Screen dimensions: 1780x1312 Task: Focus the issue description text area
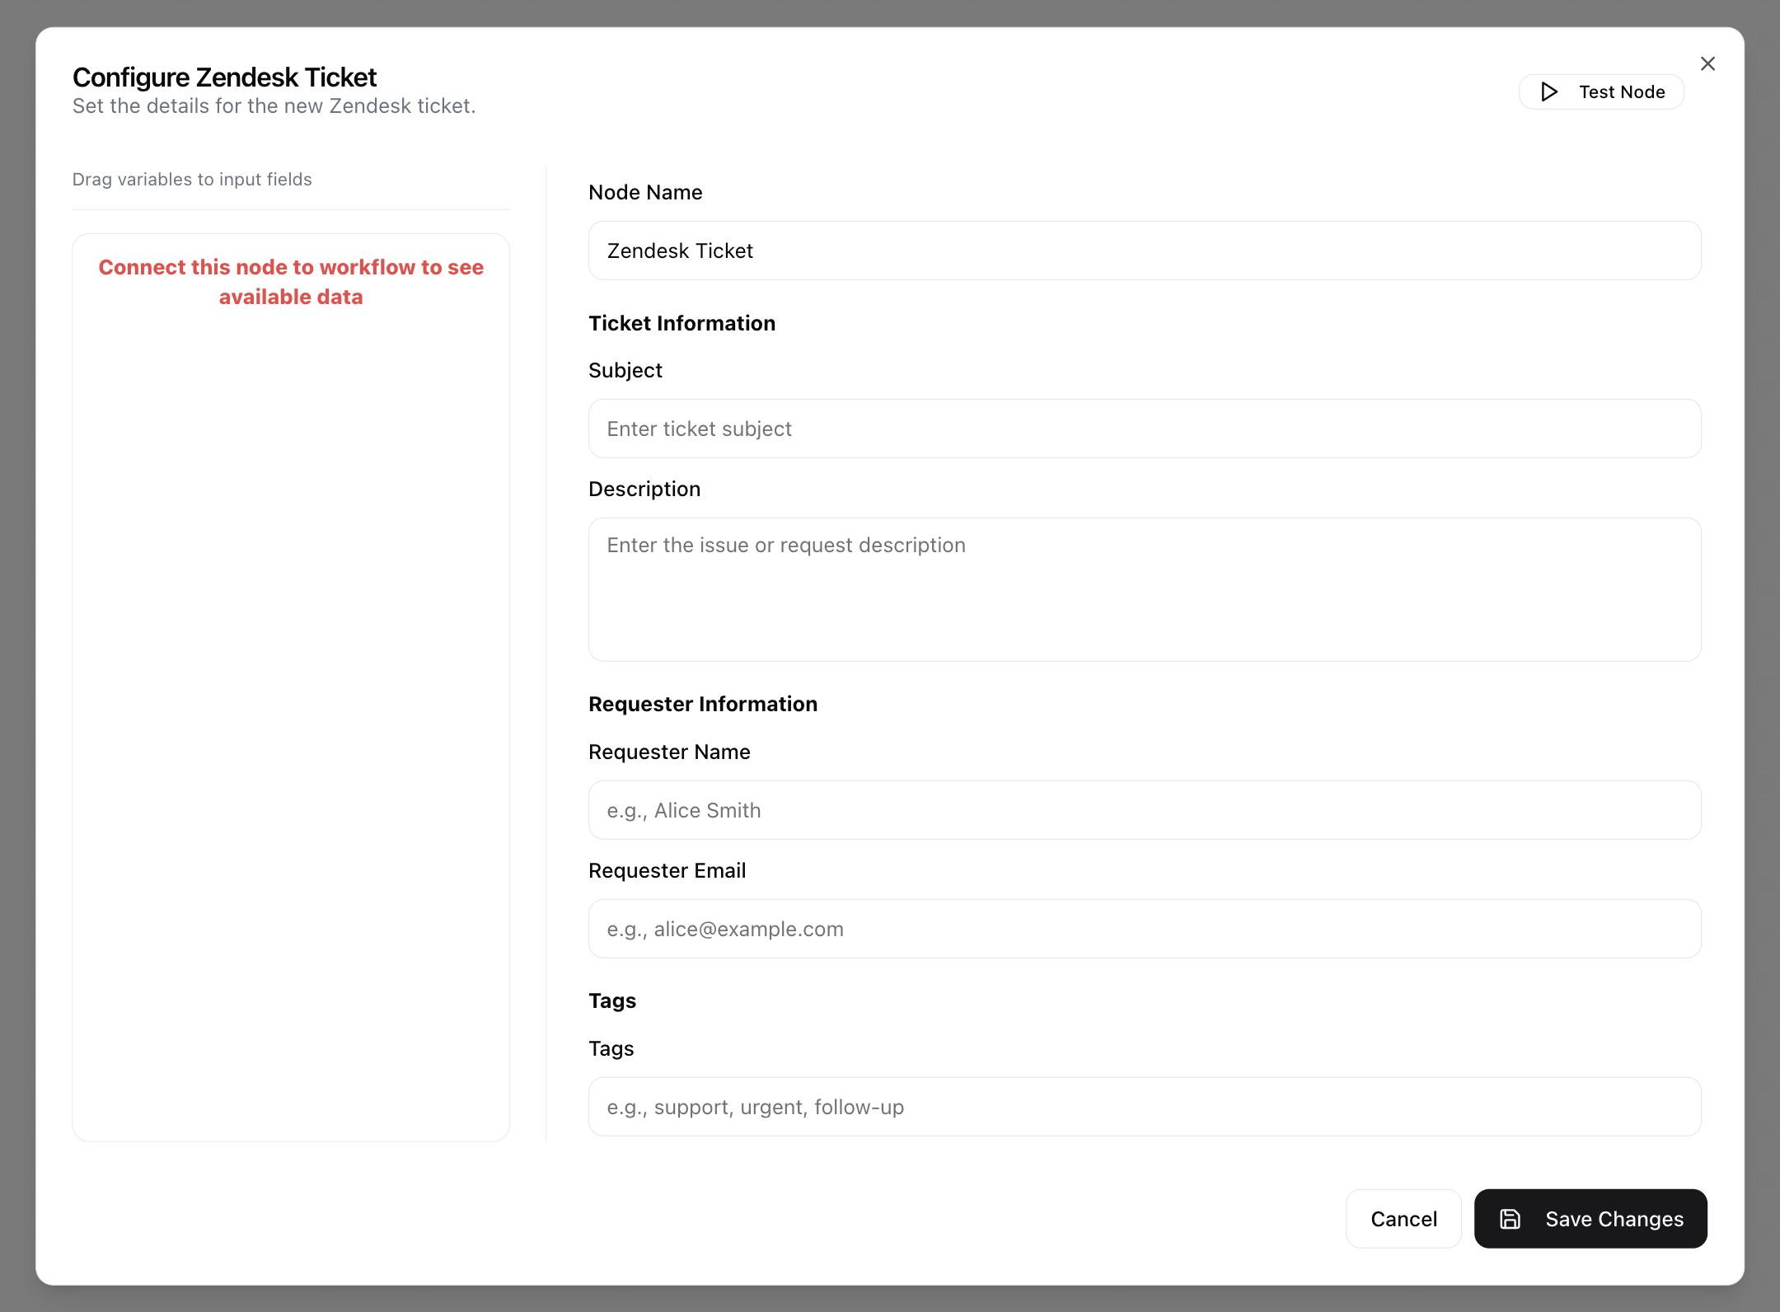point(1144,589)
